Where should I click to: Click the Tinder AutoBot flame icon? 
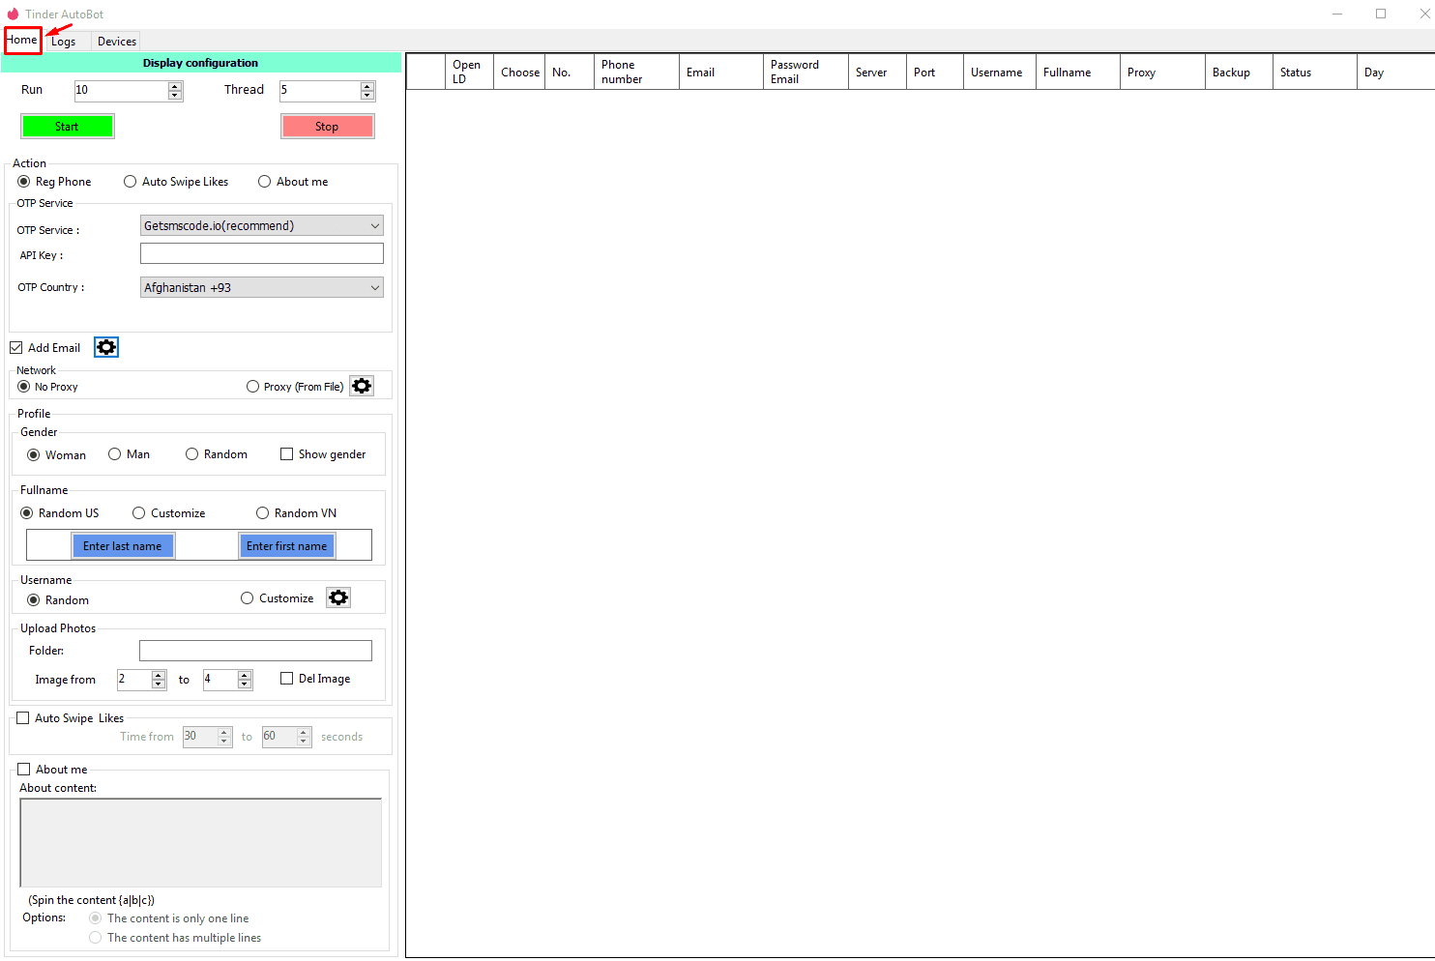pyautogui.click(x=13, y=14)
